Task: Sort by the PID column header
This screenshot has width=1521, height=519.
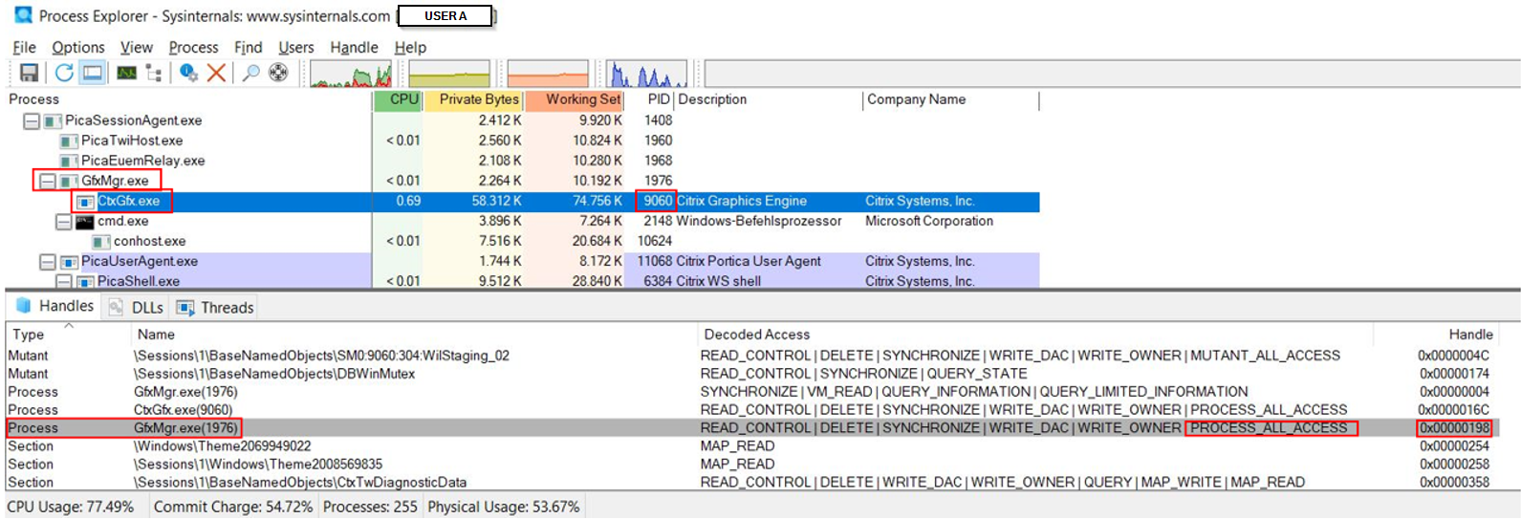Action: (650, 99)
